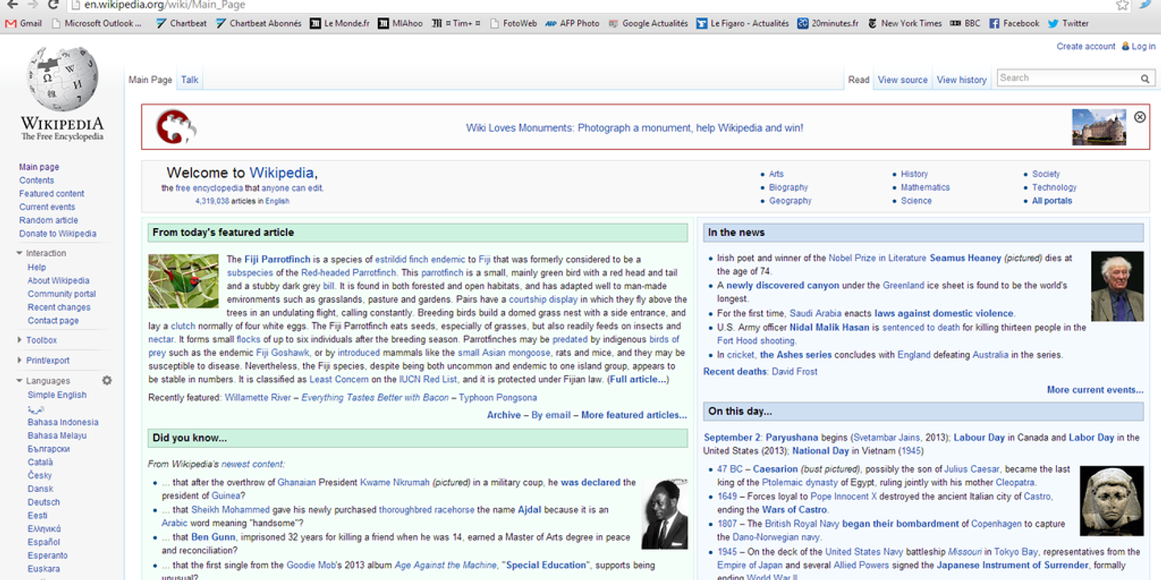Screen dimensions: 1161x580
Task: Open the Facebook bookmark
Action: coord(1014,23)
